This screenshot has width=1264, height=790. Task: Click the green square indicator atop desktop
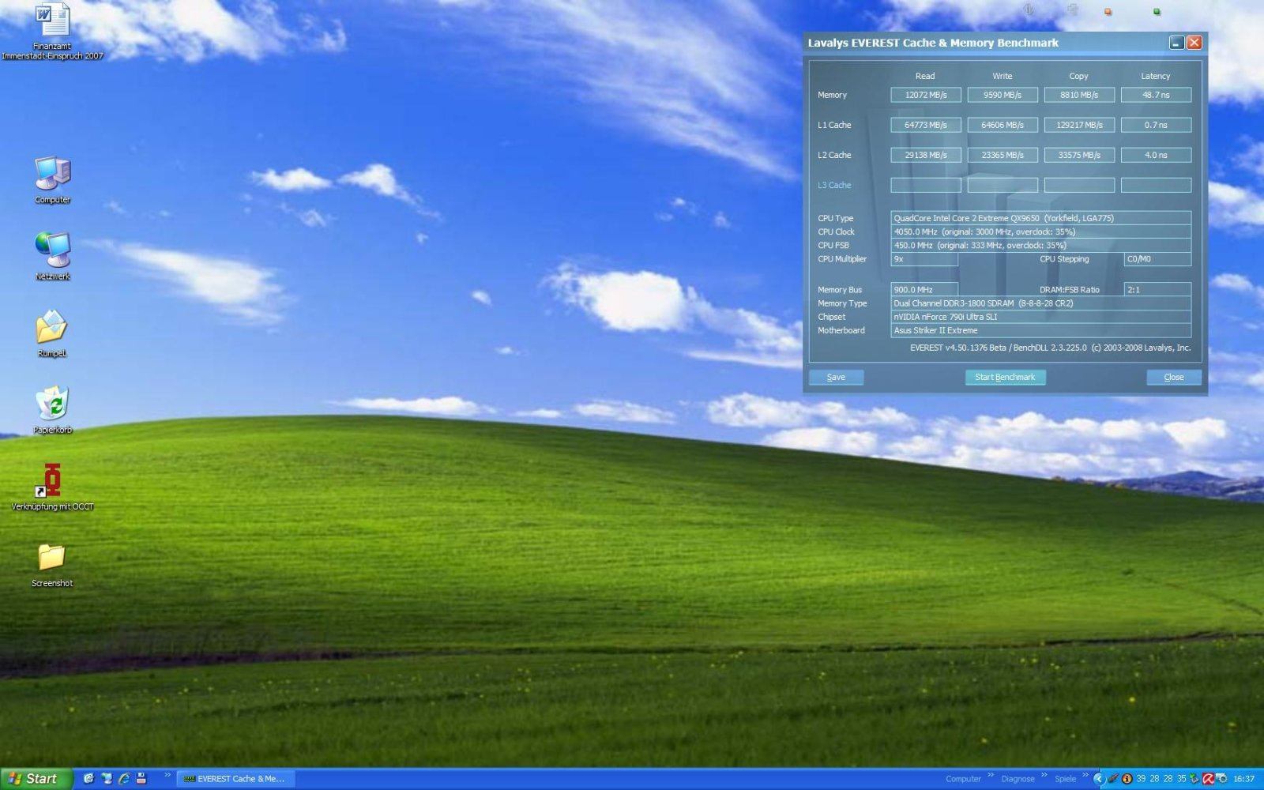(x=1157, y=12)
